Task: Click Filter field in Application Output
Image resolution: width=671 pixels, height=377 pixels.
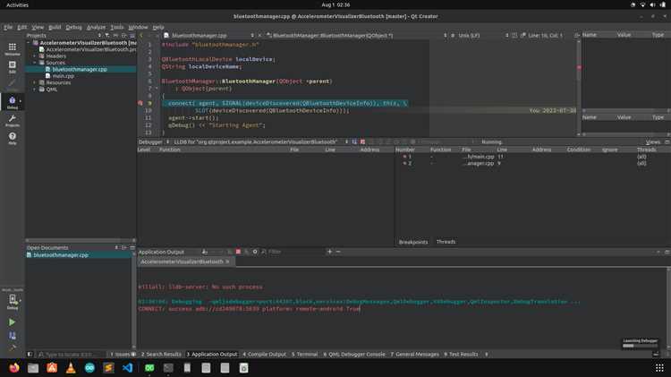Action: [293, 252]
